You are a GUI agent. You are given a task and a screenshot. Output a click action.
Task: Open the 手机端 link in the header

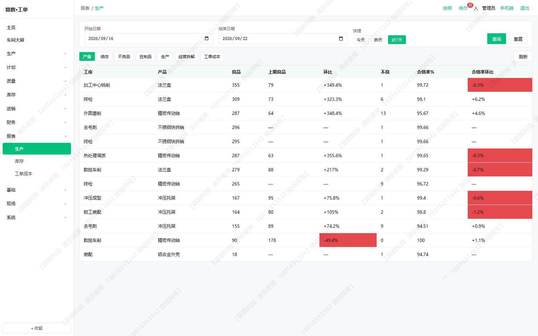[x=507, y=8]
